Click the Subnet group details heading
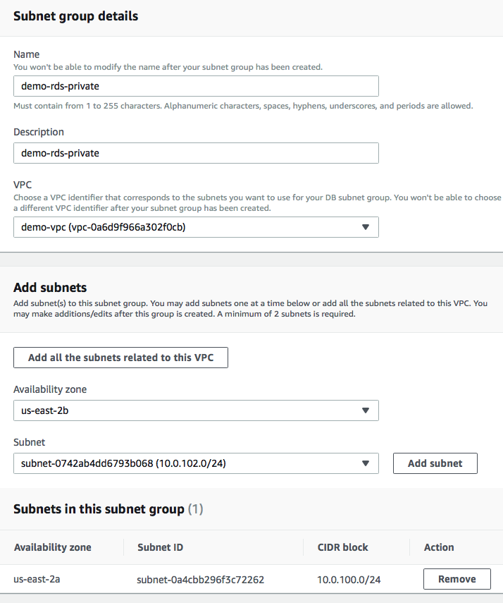This screenshot has height=603, width=503. (76, 16)
